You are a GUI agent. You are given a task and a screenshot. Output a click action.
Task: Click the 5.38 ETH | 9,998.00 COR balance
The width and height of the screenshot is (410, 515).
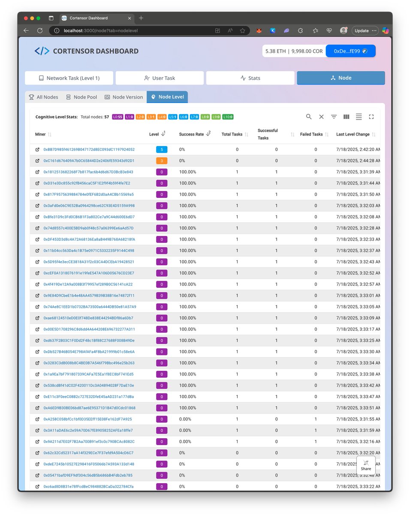point(294,51)
